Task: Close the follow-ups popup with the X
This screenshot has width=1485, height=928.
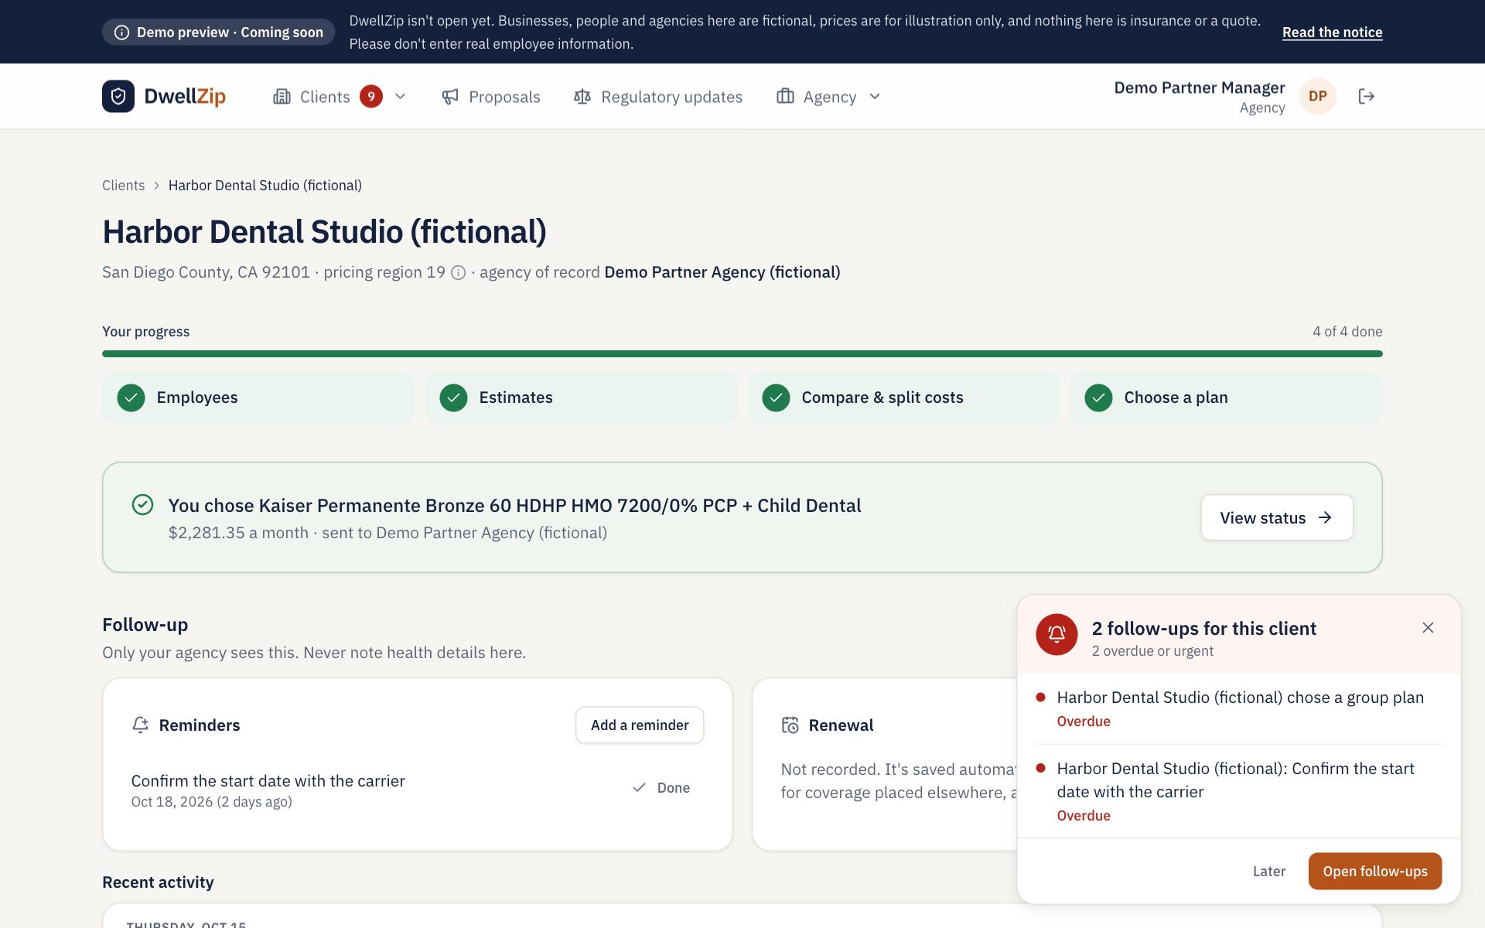Action: [x=1428, y=627]
